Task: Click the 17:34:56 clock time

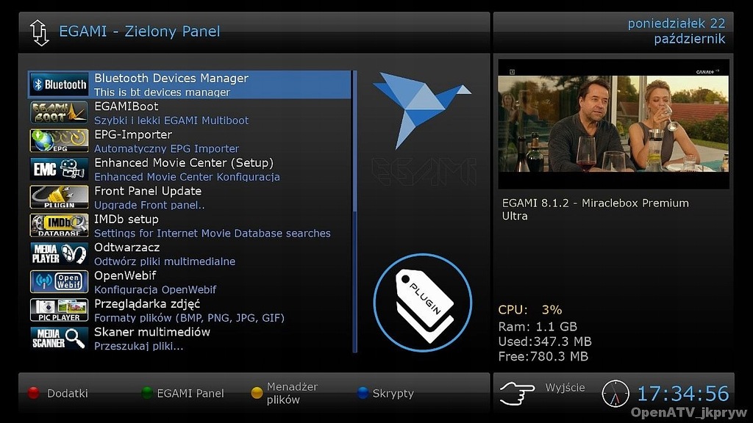Action: tap(683, 394)
